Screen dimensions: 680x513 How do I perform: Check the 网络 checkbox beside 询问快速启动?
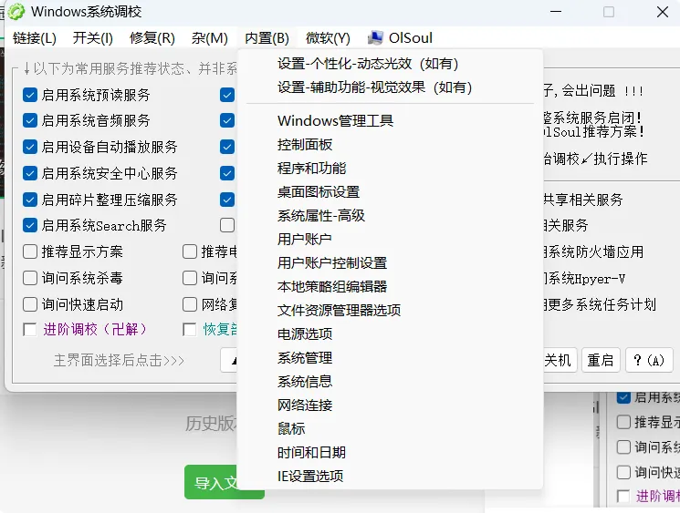tap(190, 304)
